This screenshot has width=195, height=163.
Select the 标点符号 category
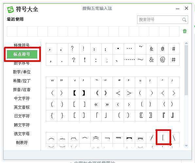22,54
